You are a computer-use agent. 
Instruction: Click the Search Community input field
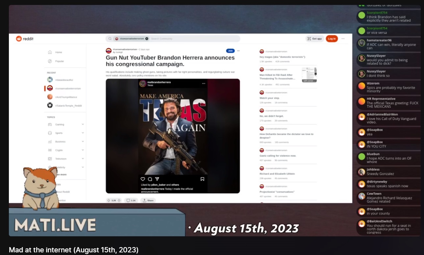point(194,39)
